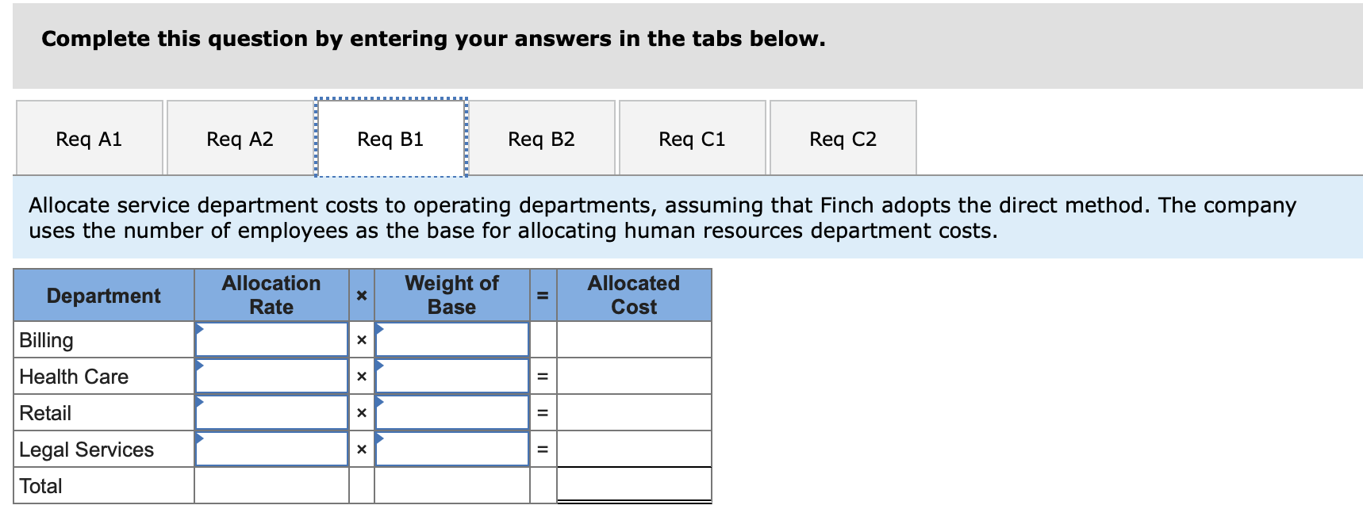Click the Weight of Base input for Retail
Viewport: 1363px width, 509px height.
click(452, 412)
